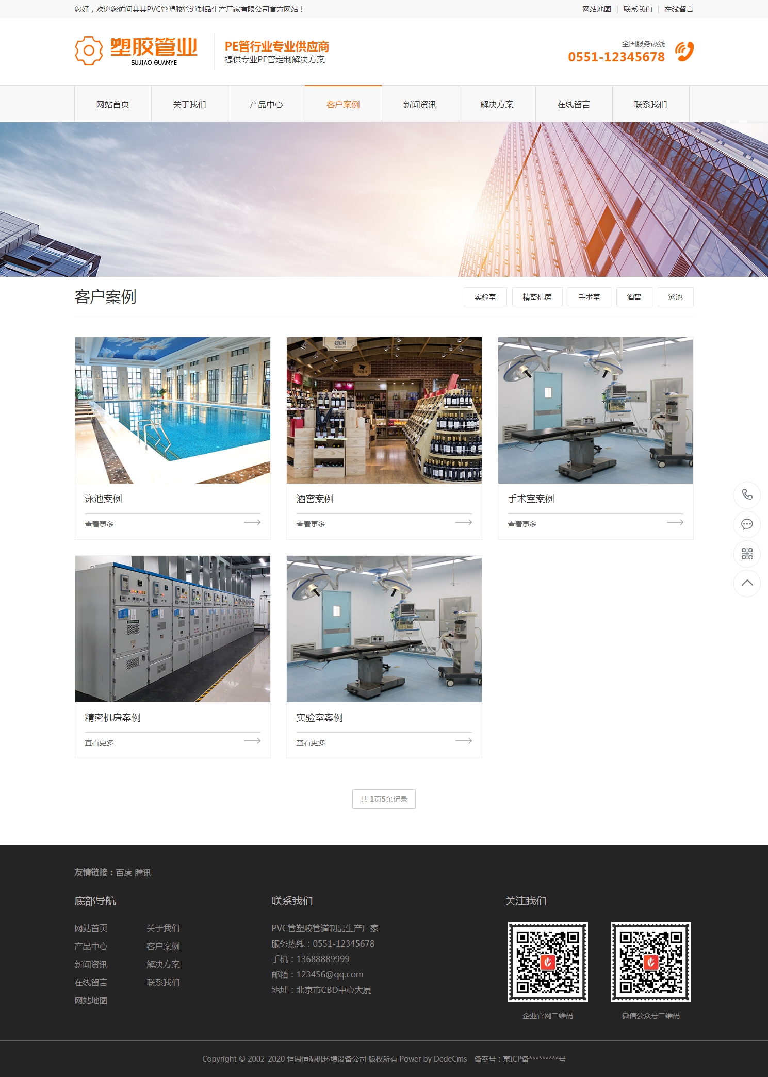The image size is (768, 1077).
Task: Click 查看更多 under 酒窖案例
Action: point(311,524)
